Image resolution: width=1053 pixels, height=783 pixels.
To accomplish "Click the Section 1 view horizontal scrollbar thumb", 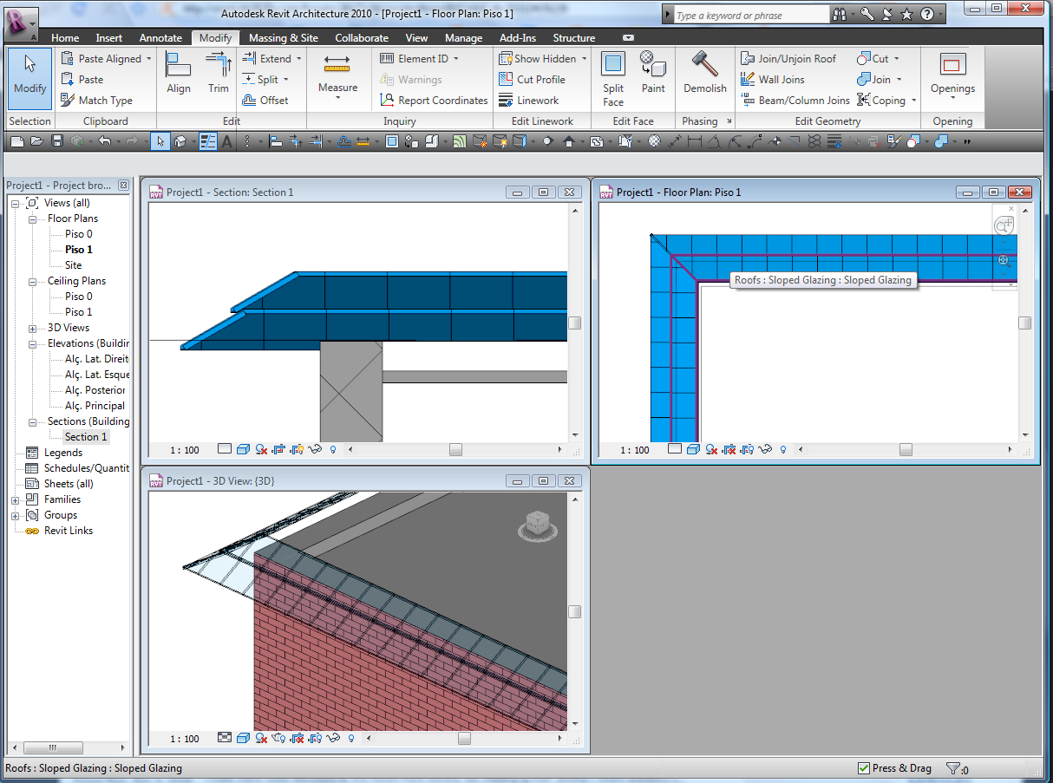I will coord(455,449).
